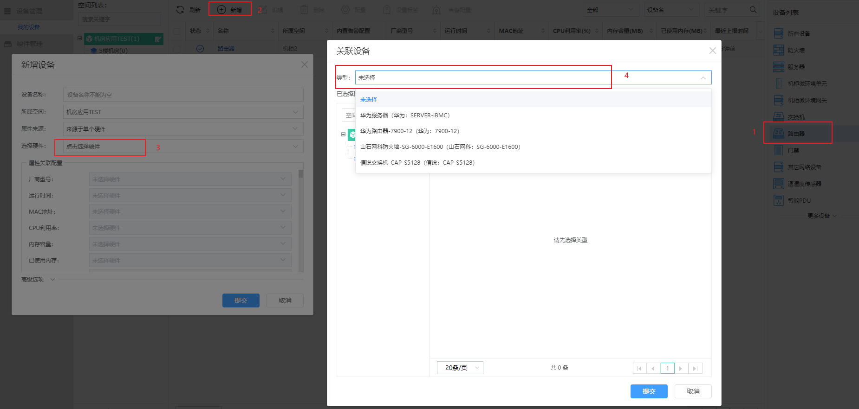Select the 其它网络设备 icon
This screenshot has height=409, width=859.
pos(779,167)
